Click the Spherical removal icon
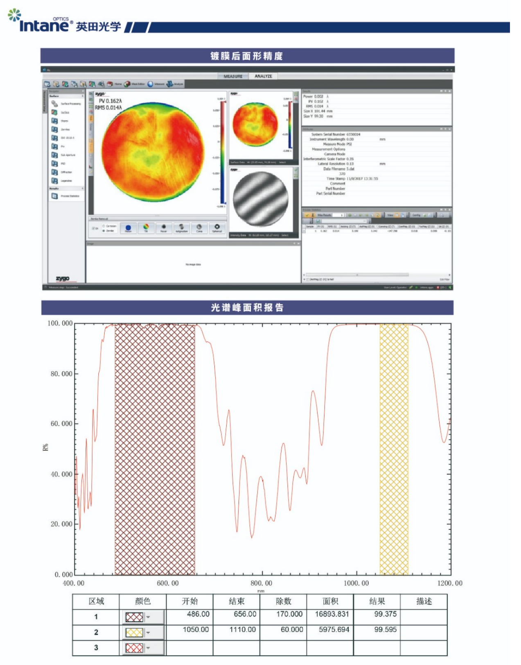 point(217,227)
